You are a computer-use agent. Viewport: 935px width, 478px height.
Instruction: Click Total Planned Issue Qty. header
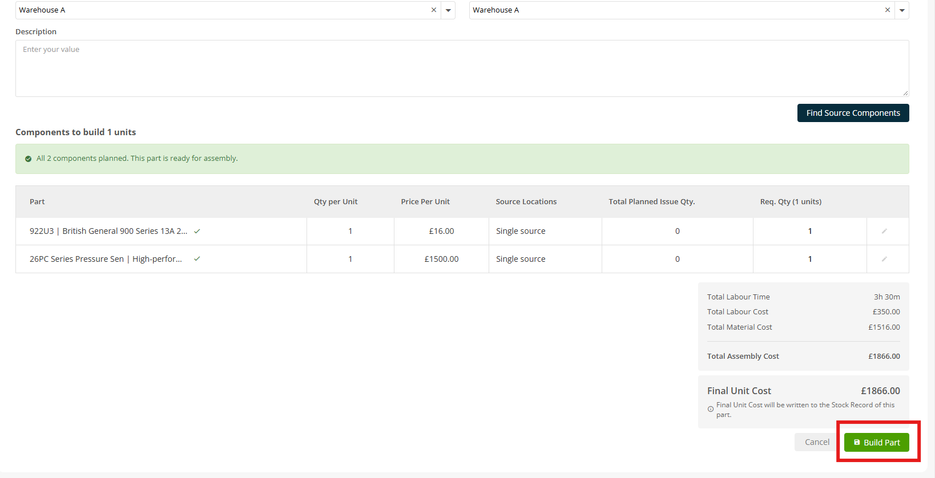[x=652, y=201]
